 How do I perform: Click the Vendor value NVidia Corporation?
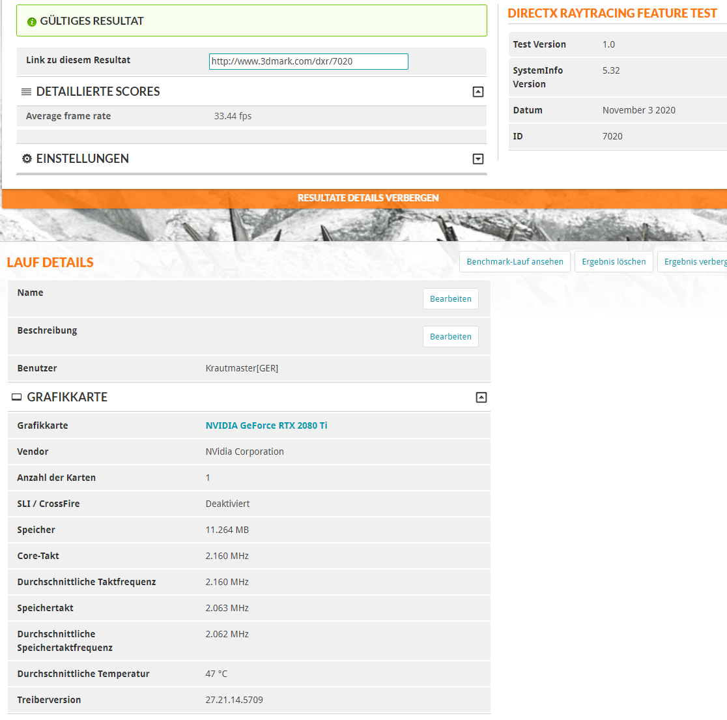click(244, 452)
